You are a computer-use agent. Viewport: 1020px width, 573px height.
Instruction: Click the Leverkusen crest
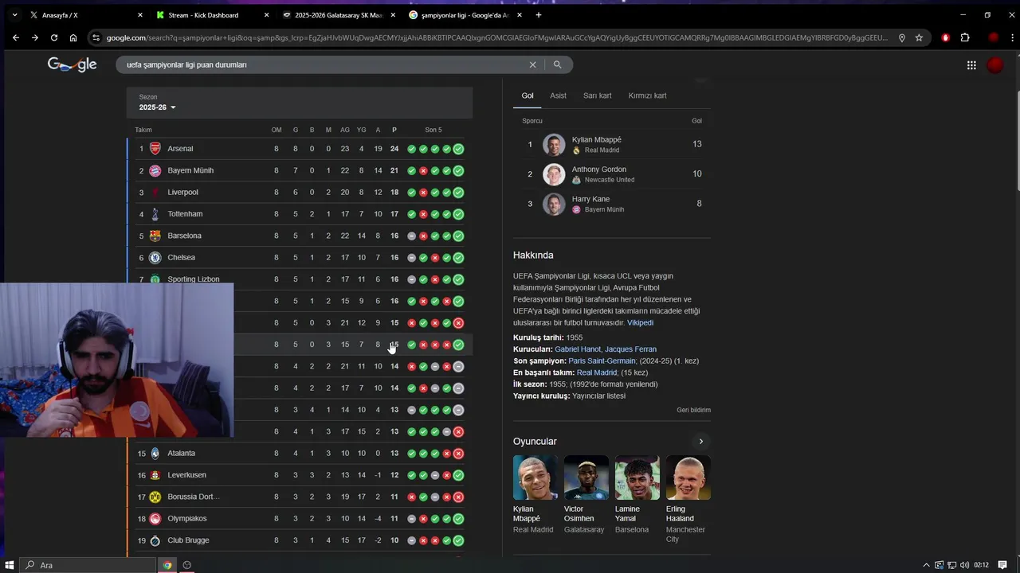155,475
